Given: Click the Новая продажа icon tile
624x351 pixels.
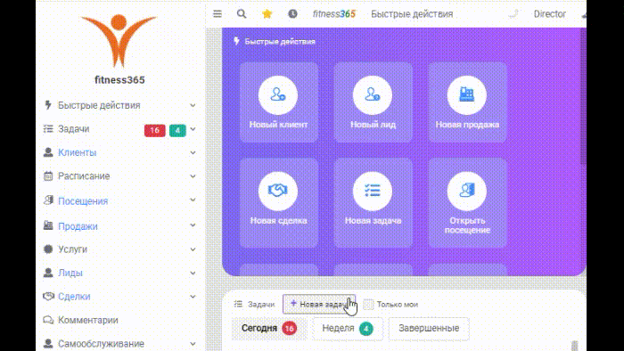Looking at the screenshot, I should coord(467,95).
